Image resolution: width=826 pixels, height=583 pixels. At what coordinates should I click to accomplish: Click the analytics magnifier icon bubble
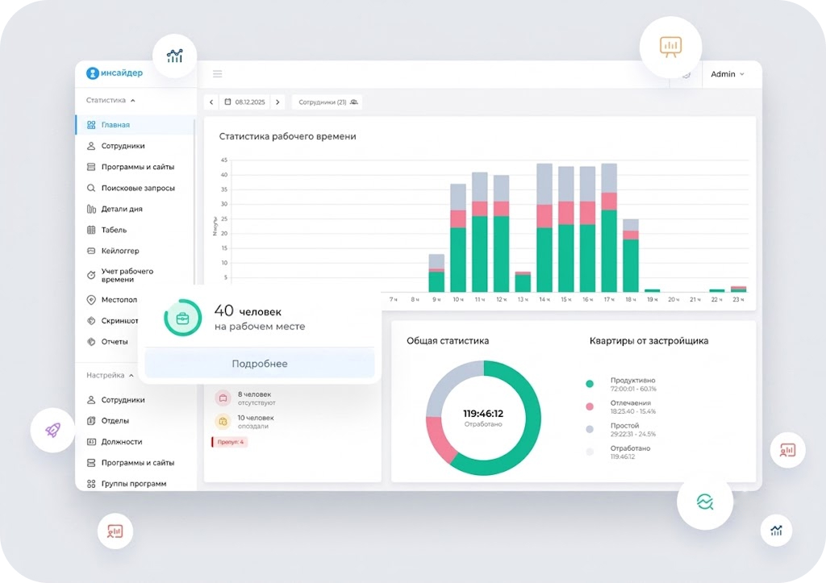point(705,502)
